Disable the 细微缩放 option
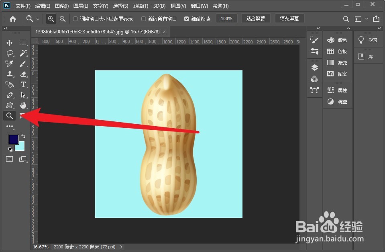This screenshot has height=252, width=385. point(186,18)
